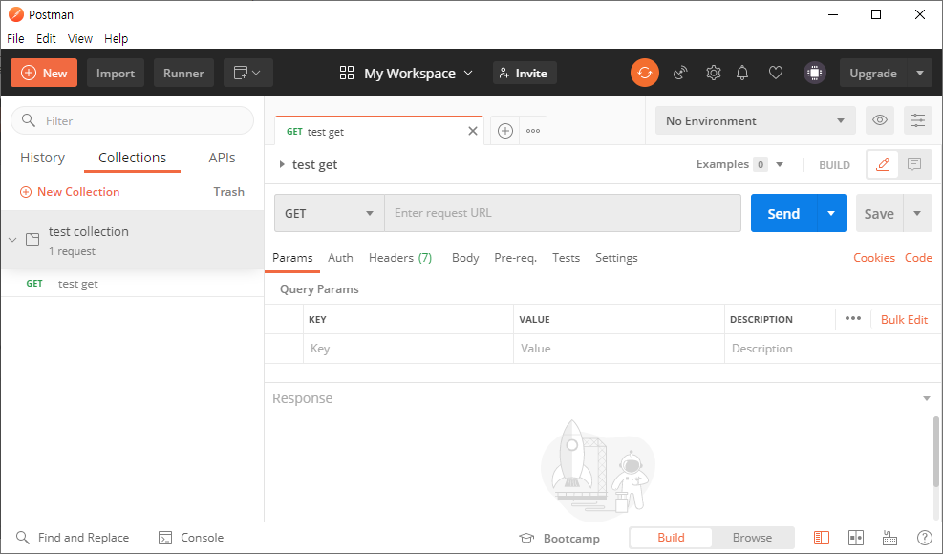Open the Help menu

click(116, 38)
